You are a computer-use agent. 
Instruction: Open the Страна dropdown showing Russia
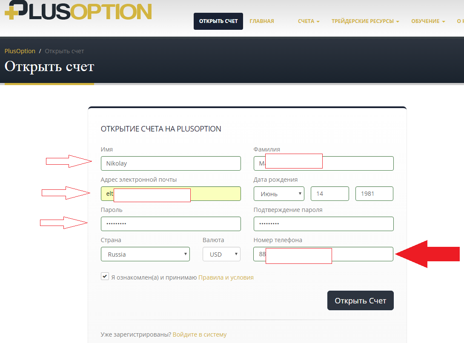145,254
